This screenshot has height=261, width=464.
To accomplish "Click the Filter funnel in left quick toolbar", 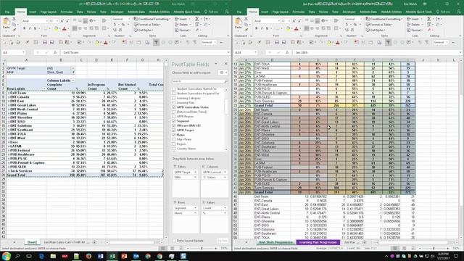I will (156, 43).
